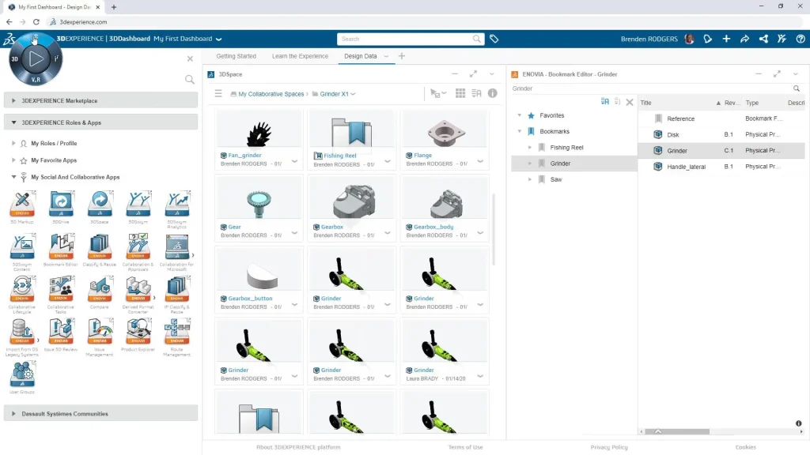
Task: Collapse My Social And Collaborative Apps
Action: 13,177
